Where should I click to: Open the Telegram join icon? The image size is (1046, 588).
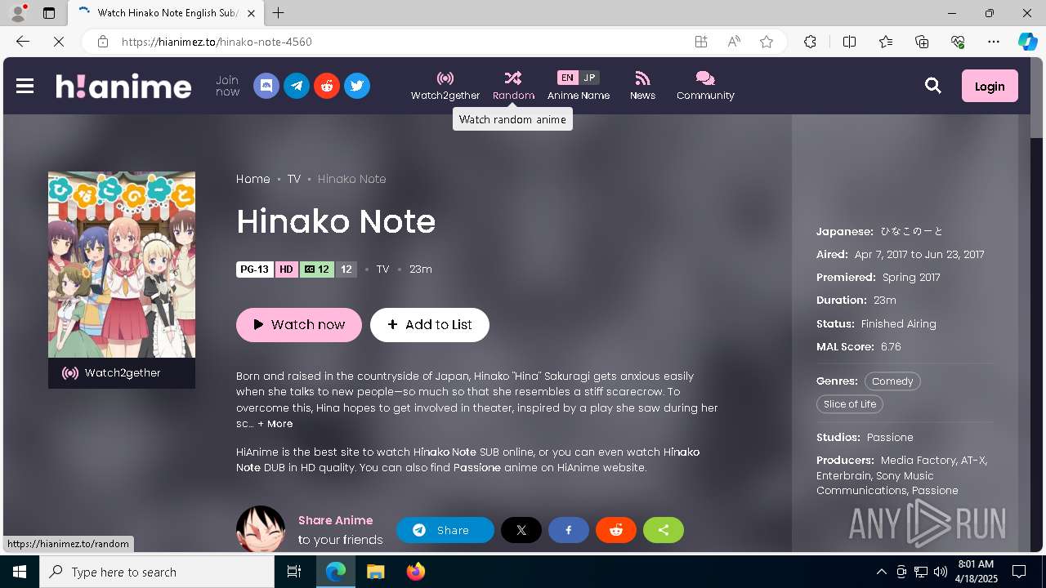click(x=297, y=86)
